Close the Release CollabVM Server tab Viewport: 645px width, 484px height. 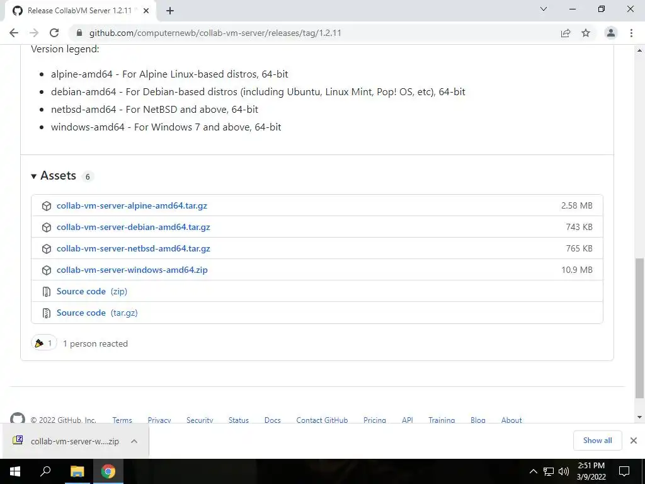(146, 11)
